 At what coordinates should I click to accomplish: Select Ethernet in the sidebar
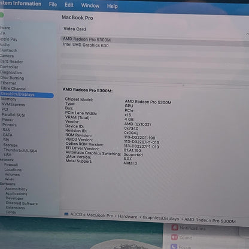pos(8,83)
